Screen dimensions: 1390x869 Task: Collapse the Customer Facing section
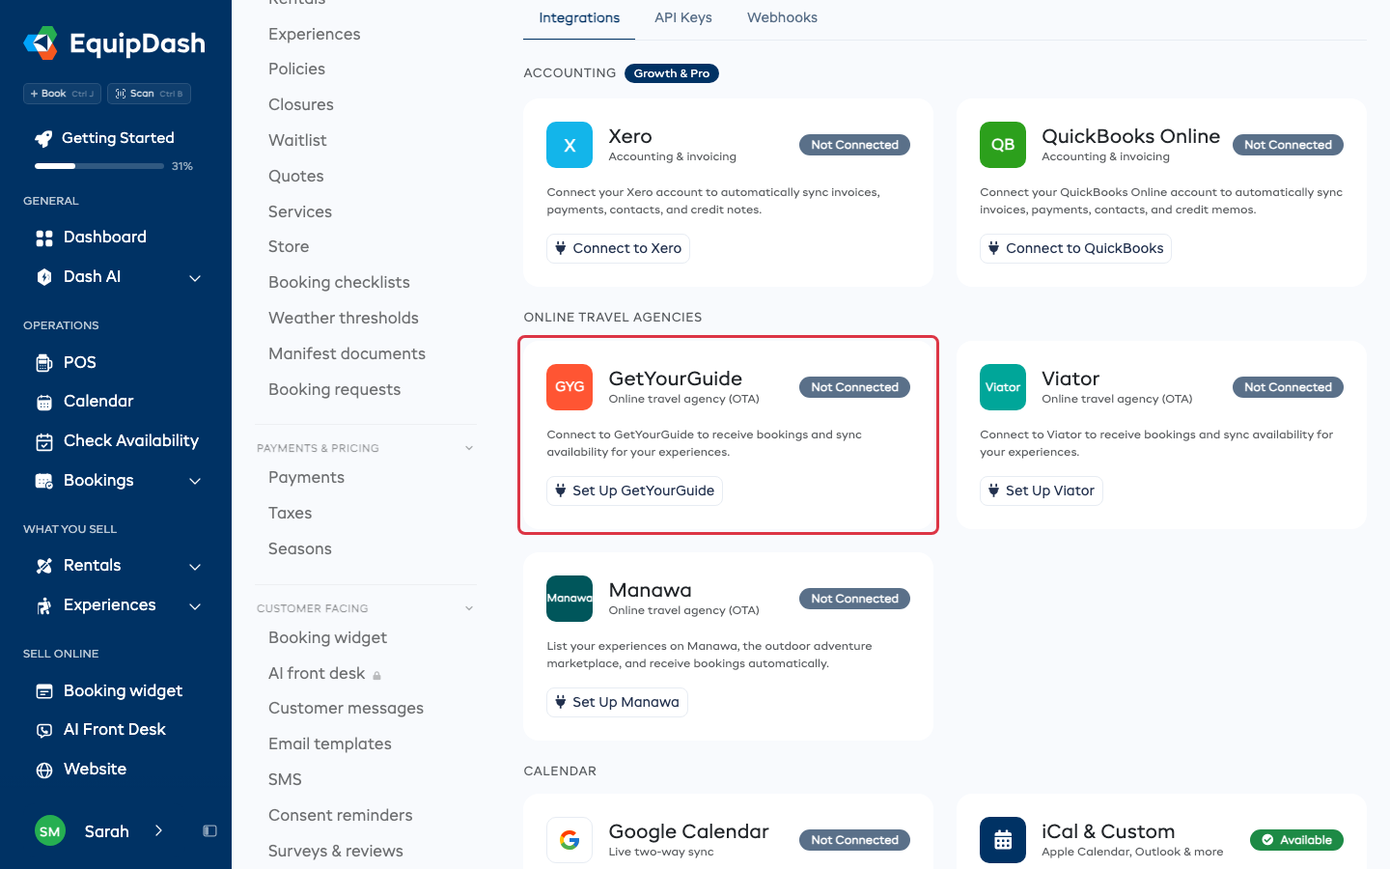pos(469,608)
